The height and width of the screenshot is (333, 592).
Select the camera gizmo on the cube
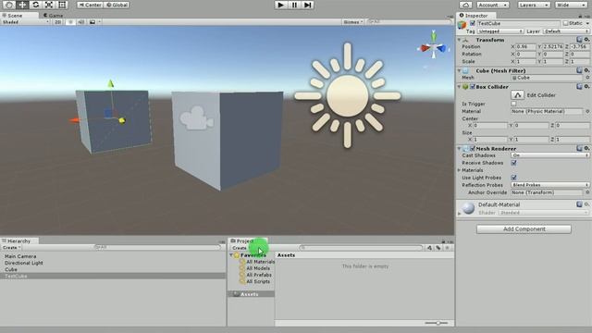pyautogui.click(x=197, y=118)
